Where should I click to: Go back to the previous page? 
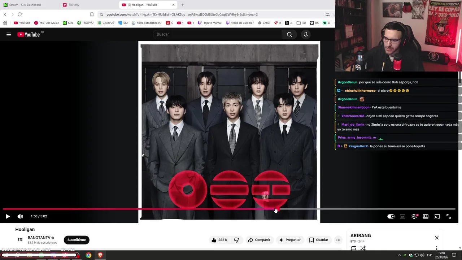click(5, 14)
